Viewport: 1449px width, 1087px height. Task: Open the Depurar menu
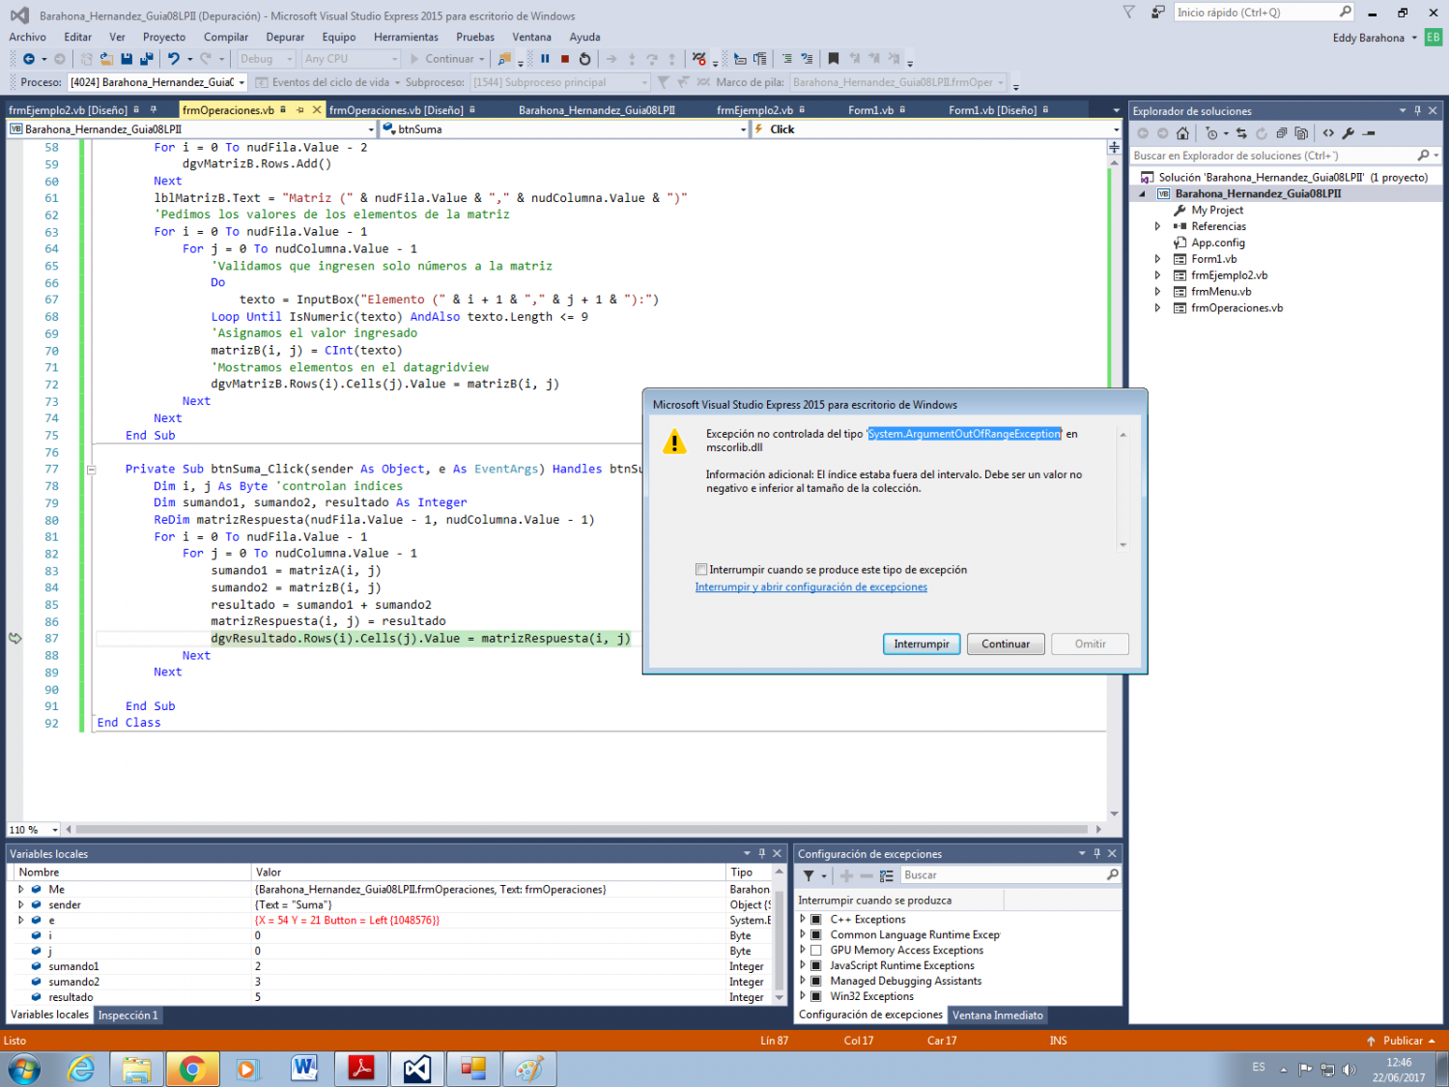[x=285, y=37]
